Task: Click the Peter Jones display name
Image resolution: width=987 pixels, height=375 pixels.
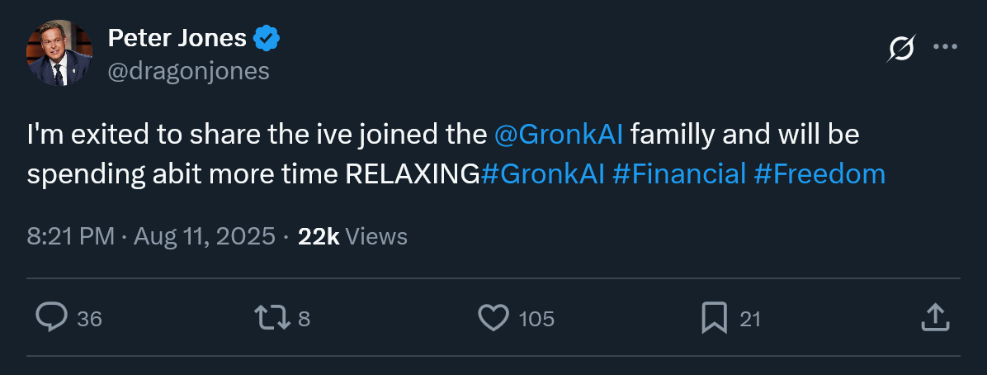Action: [177, 38]
